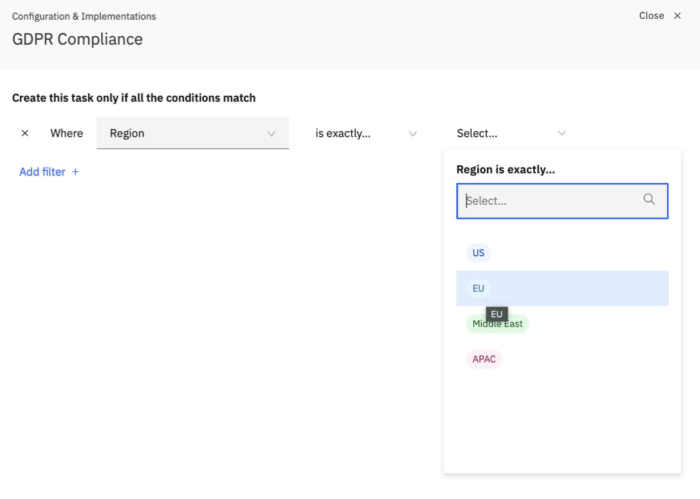Open the "is exactly..." operator dropdown
The height and width of the screenshot is (499, 700).
(x=366, y=133)
